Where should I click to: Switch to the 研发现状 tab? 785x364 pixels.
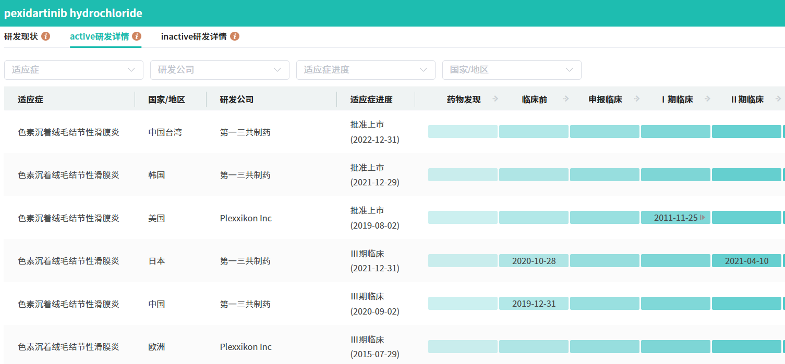point(21,36)
